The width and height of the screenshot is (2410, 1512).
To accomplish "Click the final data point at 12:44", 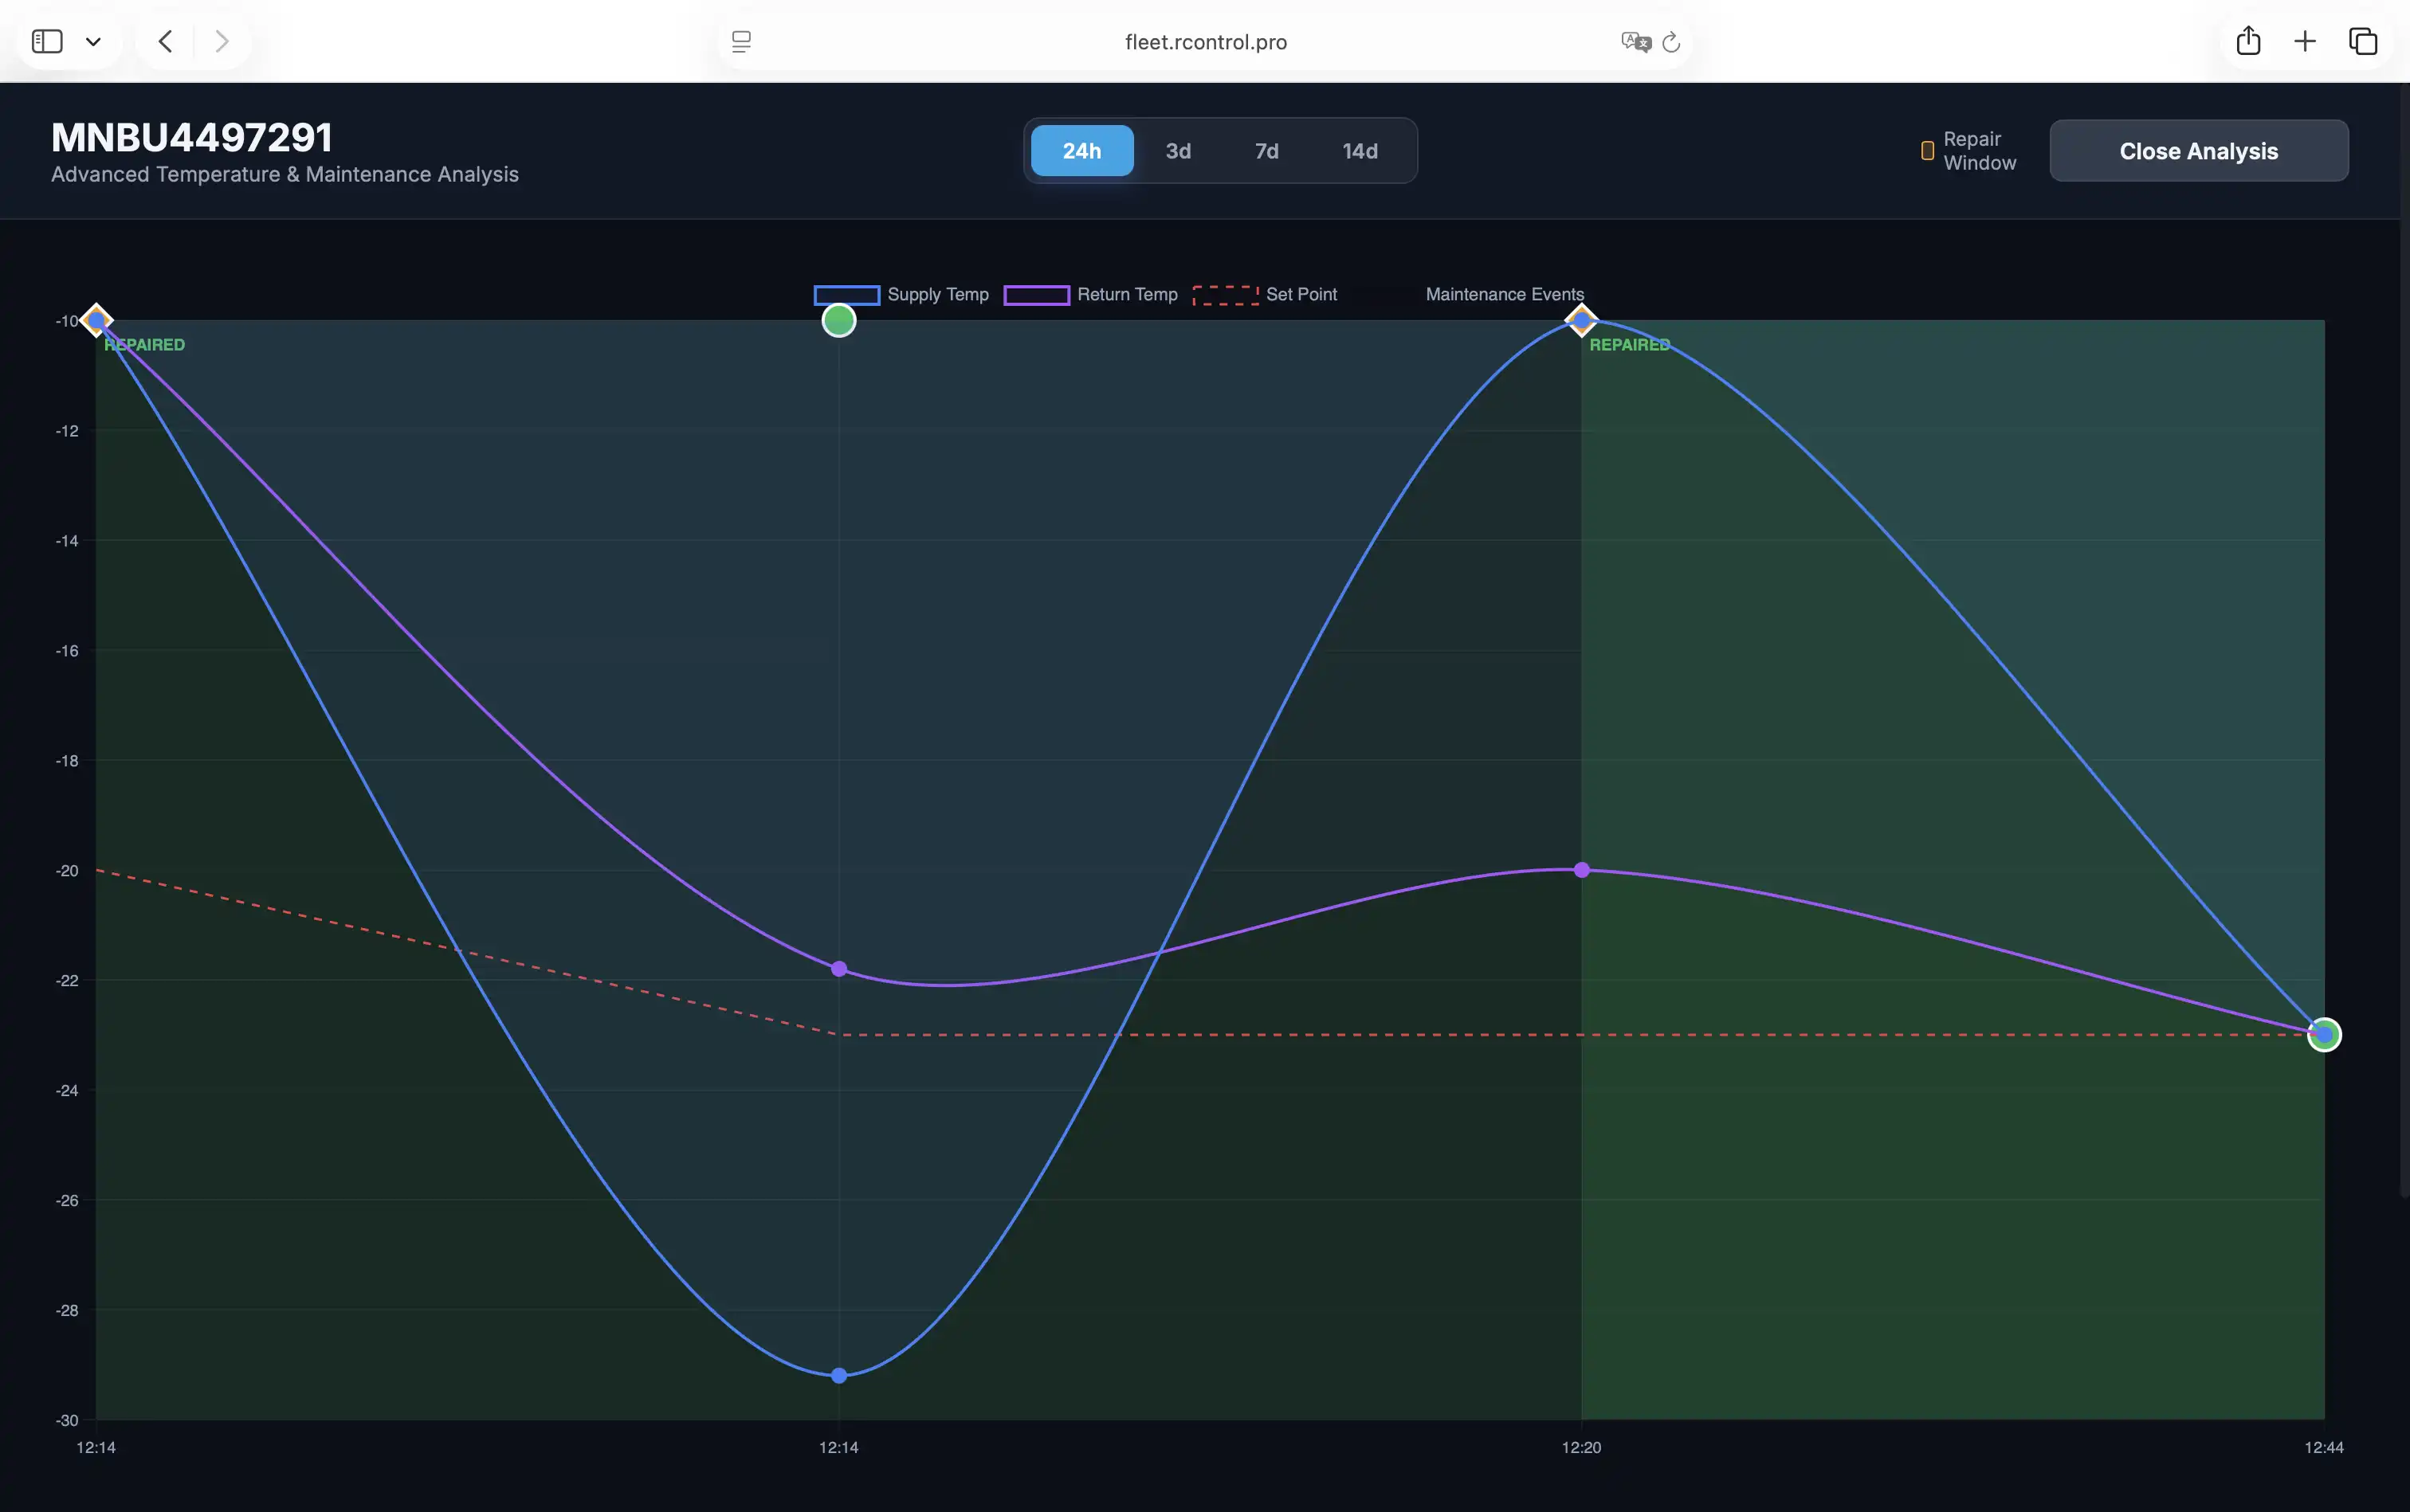I will click(2324, 1034).
